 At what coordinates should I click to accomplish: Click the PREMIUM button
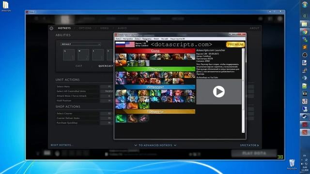tap(235, 44)
